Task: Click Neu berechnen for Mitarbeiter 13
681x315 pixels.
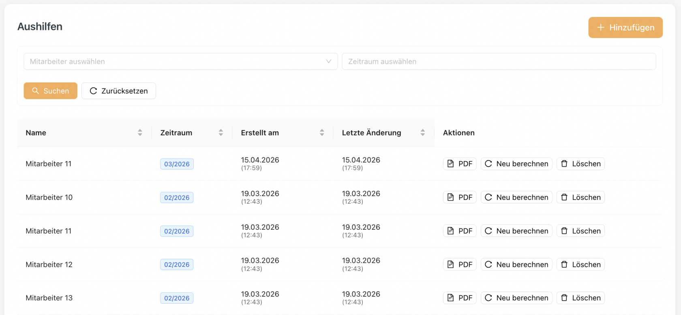Action: pyautogui.click(x=516, y=298)
